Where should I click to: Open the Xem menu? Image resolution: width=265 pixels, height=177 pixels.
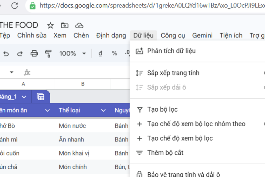60,36
